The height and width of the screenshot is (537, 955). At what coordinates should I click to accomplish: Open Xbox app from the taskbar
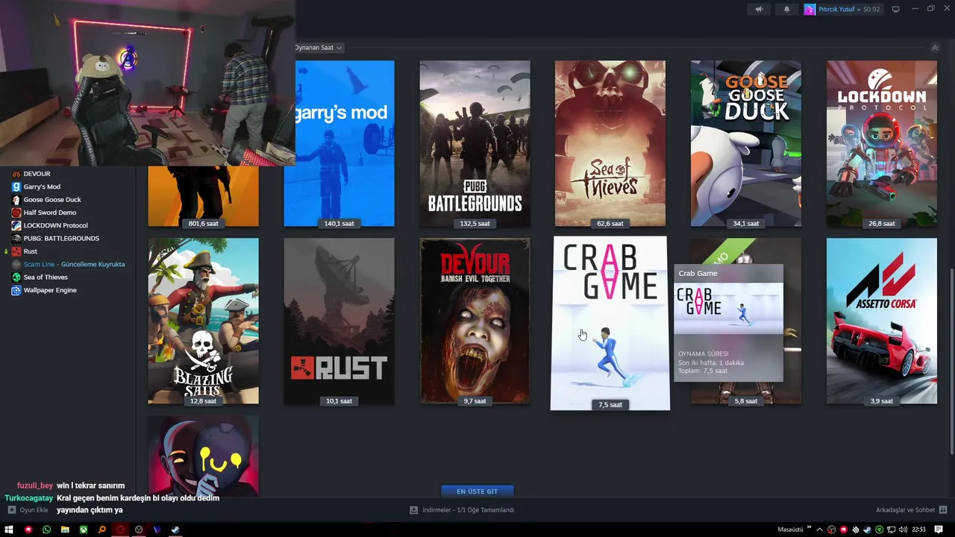point(84,530)
